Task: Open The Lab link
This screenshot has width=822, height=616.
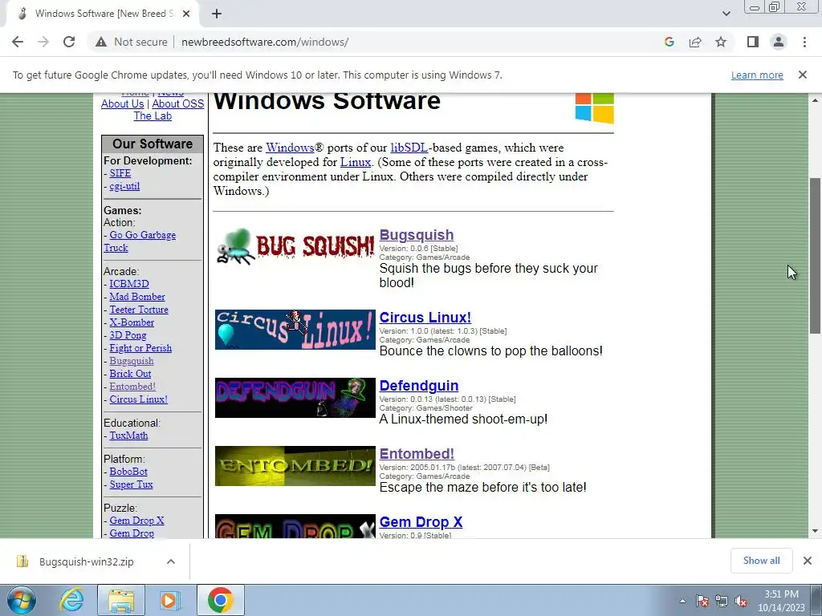Action: coord(153,115)
